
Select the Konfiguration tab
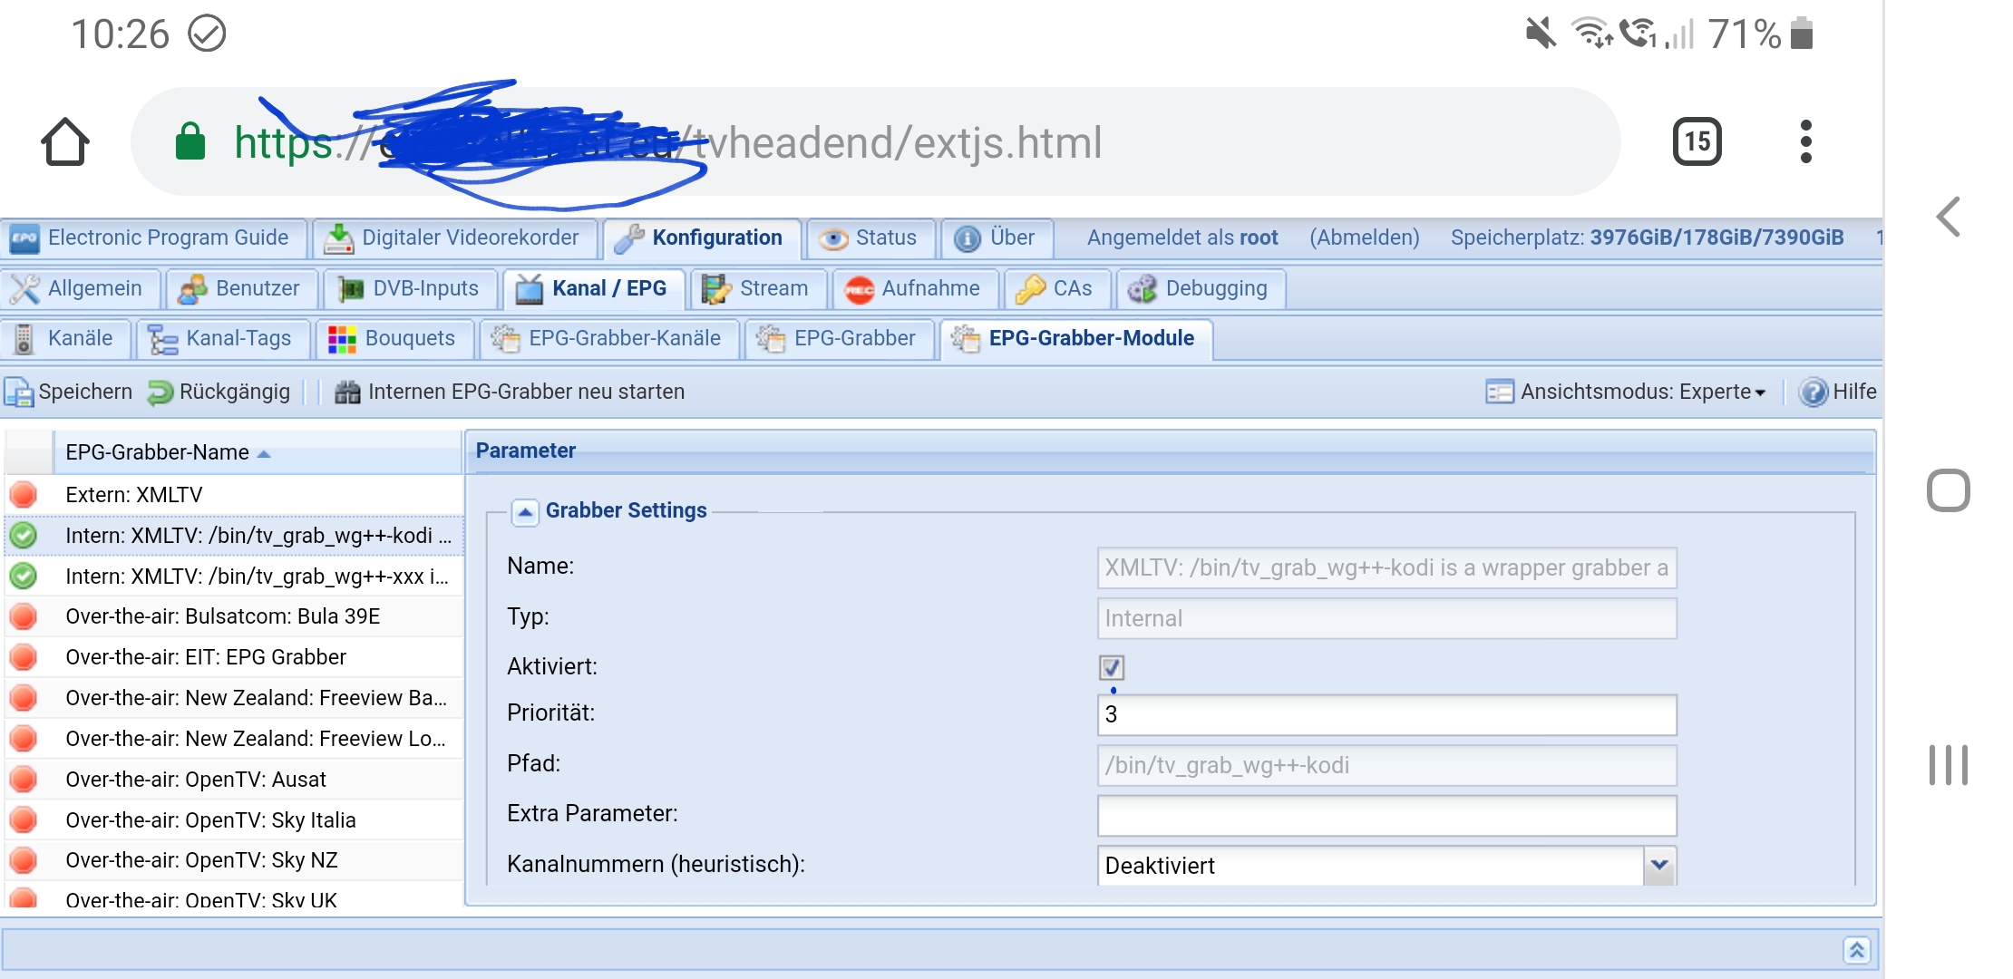[700, 238]
